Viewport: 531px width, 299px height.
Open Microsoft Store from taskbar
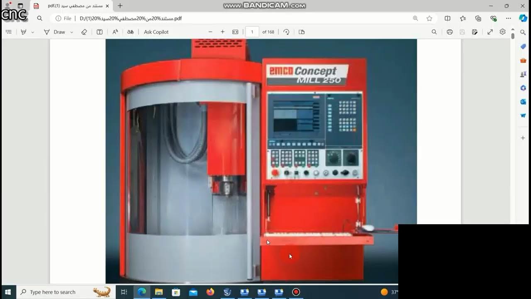click(x=176, y=292)
